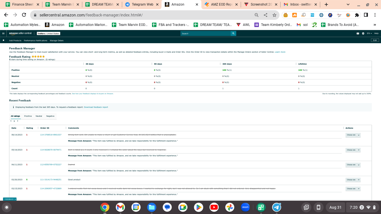
Task: Open Performance Notifications in the navigation bar
Action: coord(35,41)
